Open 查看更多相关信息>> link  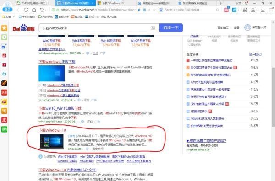52,49
